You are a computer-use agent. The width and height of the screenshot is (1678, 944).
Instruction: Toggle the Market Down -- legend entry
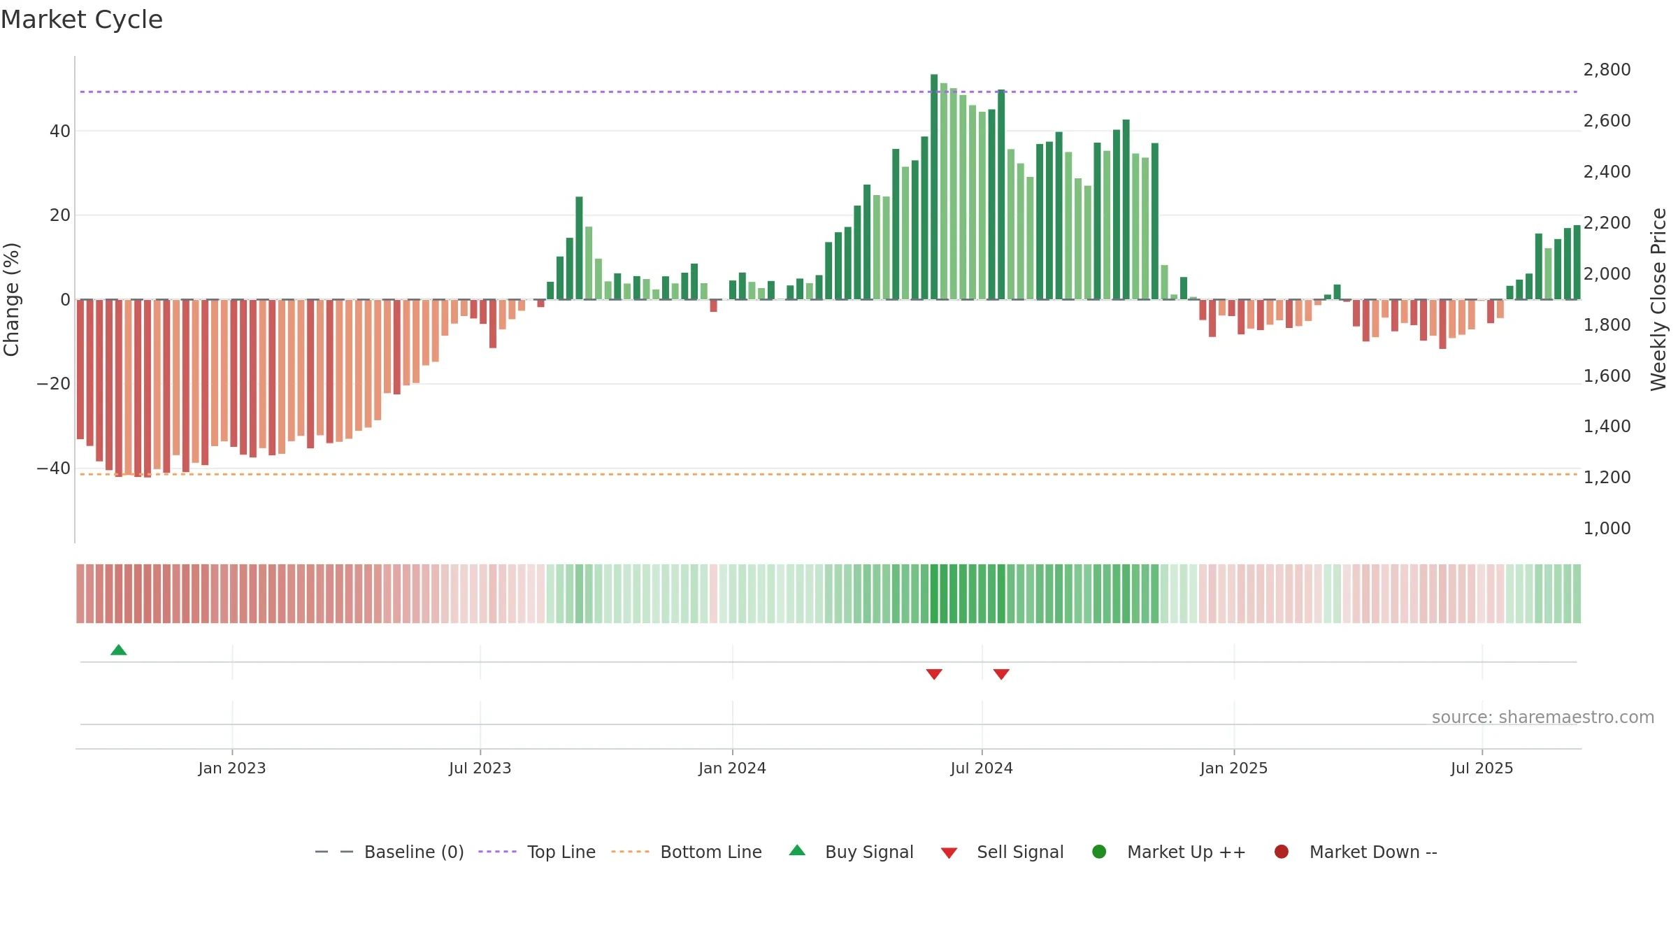[x=1356, y=852]
